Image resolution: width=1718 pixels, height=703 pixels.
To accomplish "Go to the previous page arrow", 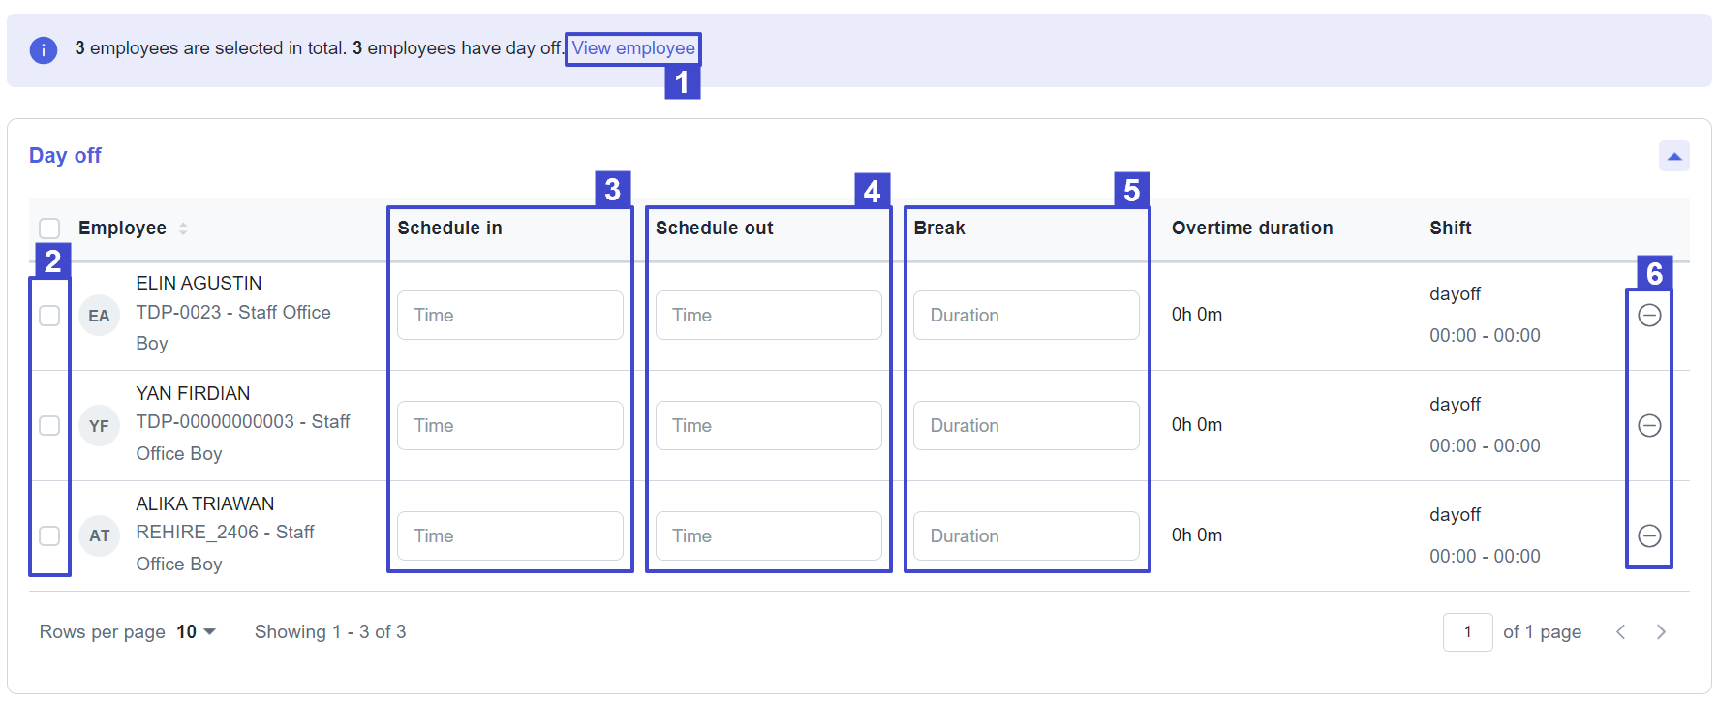I will point(1620,632).
